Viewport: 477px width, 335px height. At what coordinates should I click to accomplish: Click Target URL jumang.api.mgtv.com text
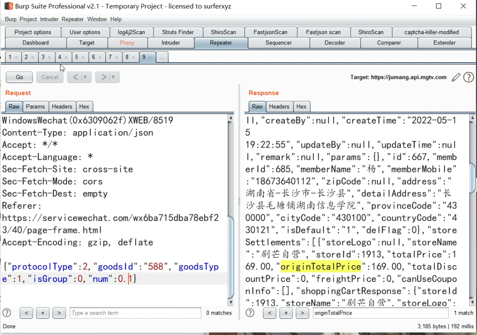pyautogui.click(x=408, y=77)
